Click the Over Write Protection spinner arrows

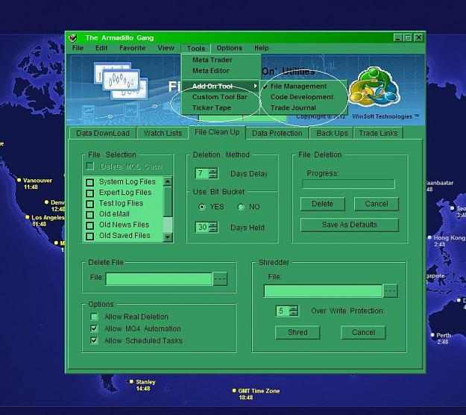[293, 311]
